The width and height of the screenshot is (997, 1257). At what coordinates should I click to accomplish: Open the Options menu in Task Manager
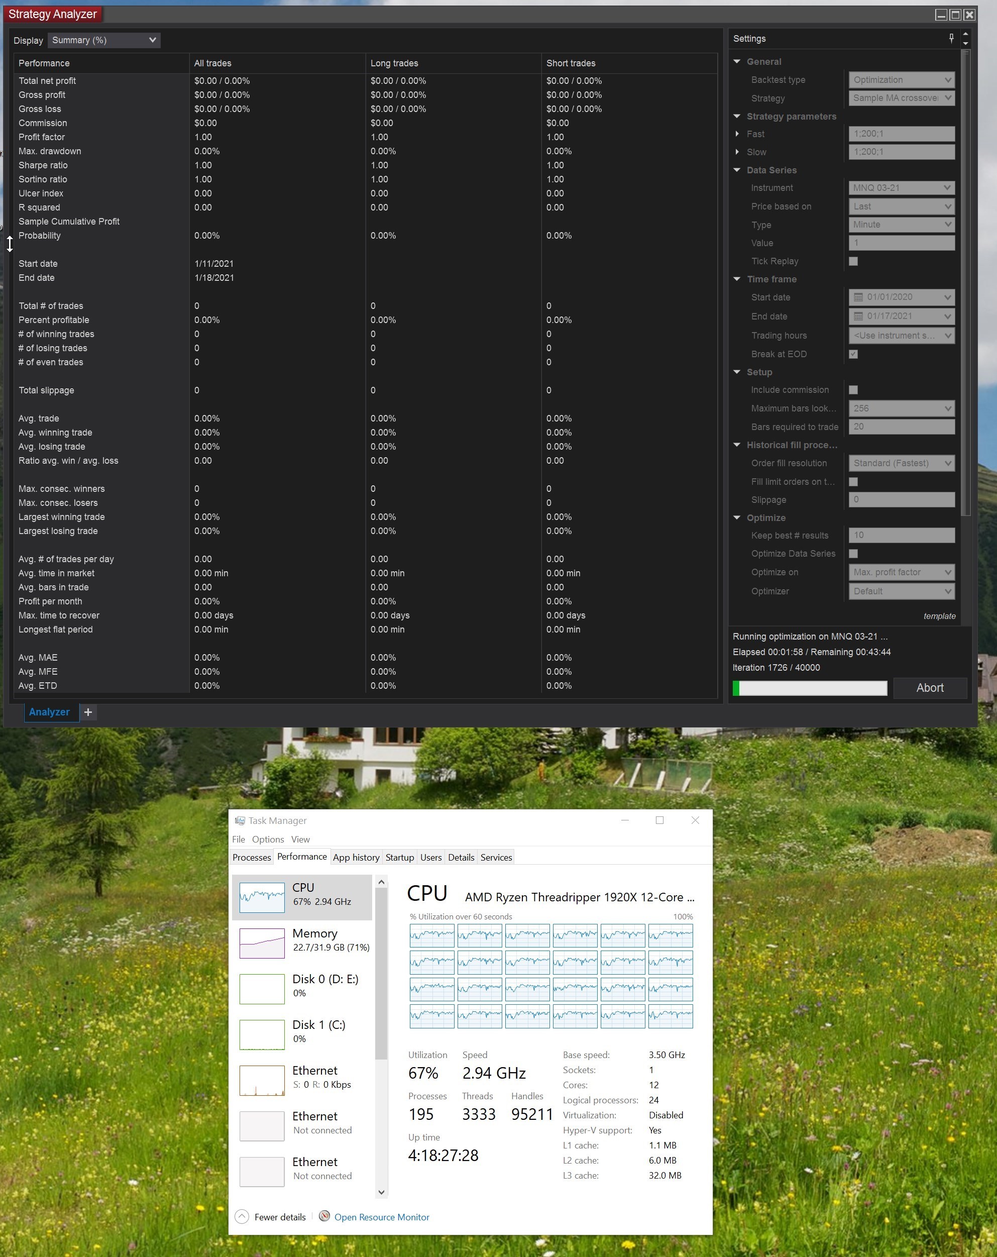click(x=268, y=839)
